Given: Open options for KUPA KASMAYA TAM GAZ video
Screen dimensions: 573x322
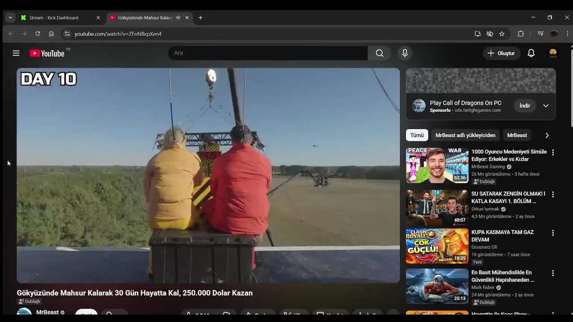Looking at the screenshot, I should (553, 233).
